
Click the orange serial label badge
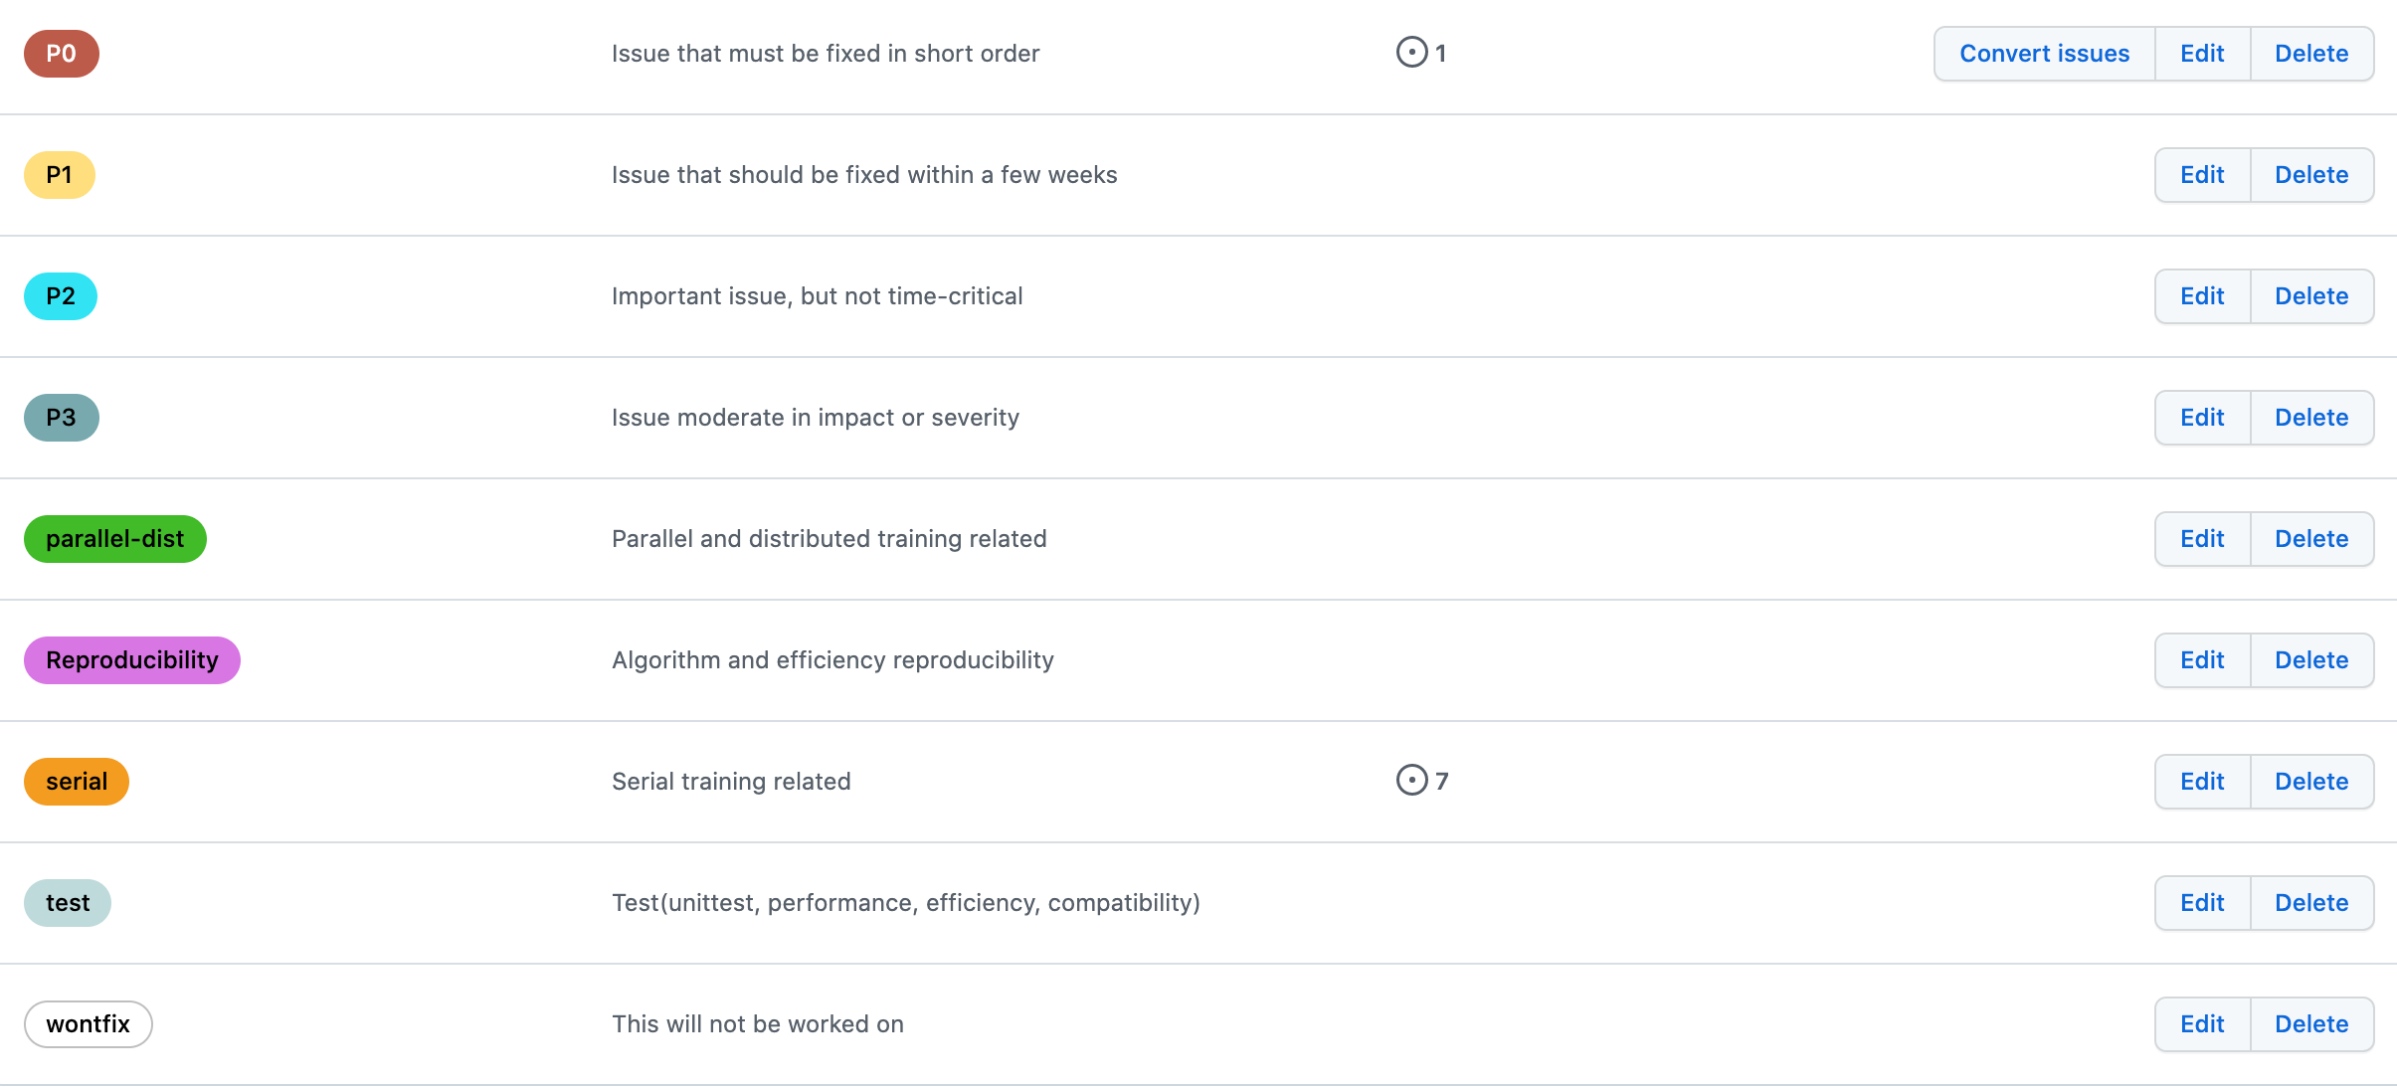click(77, 782)
